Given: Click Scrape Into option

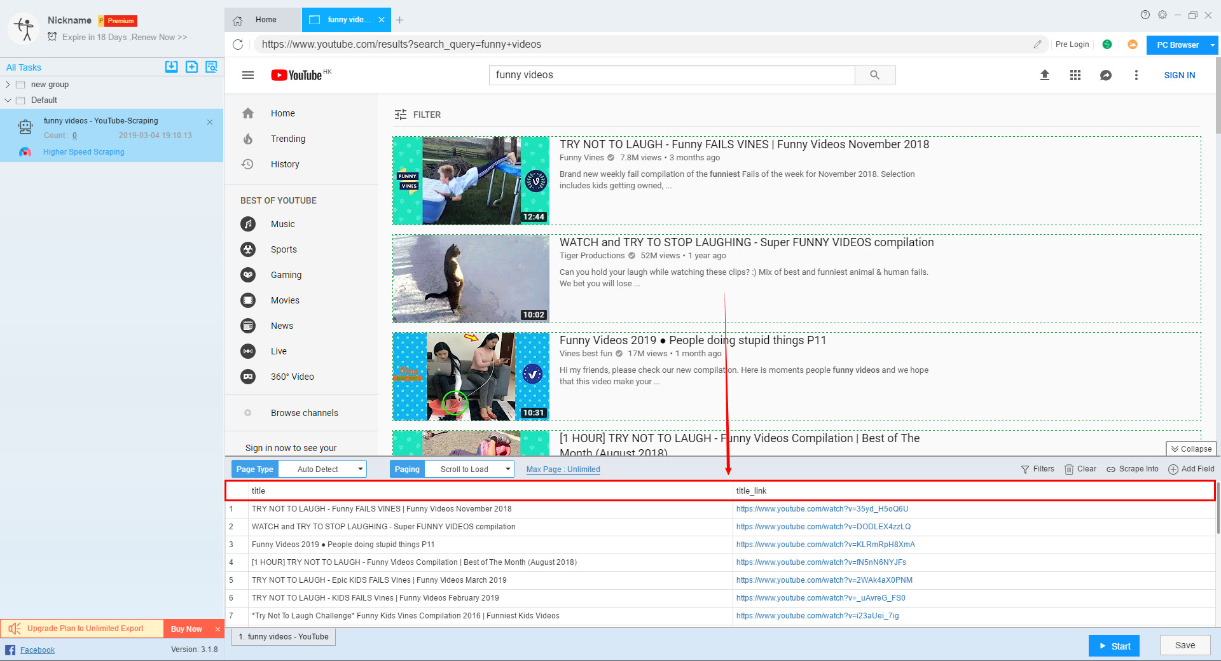Looking at the screenshot, I should point(1133,469).
